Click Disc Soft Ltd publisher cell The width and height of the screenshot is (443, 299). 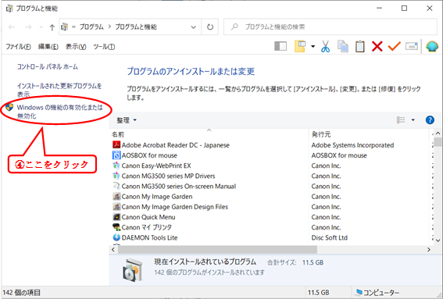(x=330, y=238)
